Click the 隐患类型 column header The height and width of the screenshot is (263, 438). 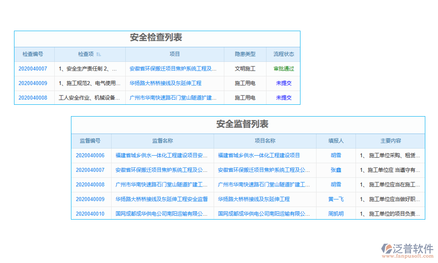coord(245,53)
